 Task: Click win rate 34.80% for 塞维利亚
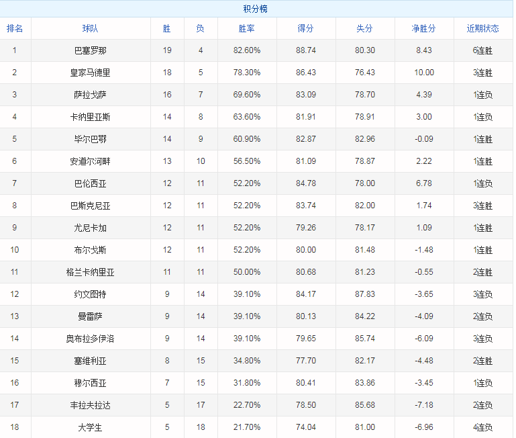(x=247, y=360)
